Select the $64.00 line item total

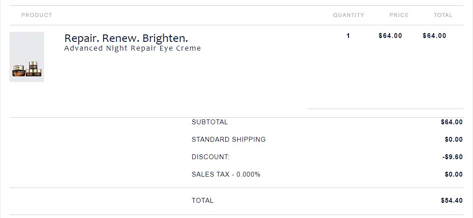[x=435, y=36]
